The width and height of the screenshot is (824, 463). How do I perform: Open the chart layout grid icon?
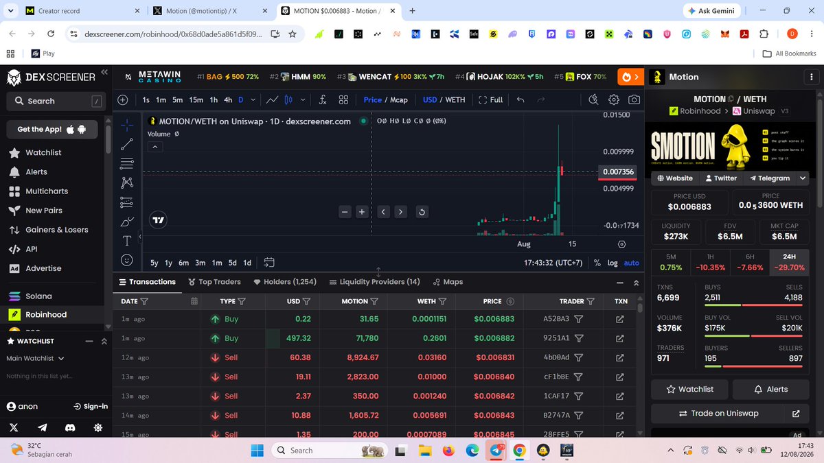point(344,99)
